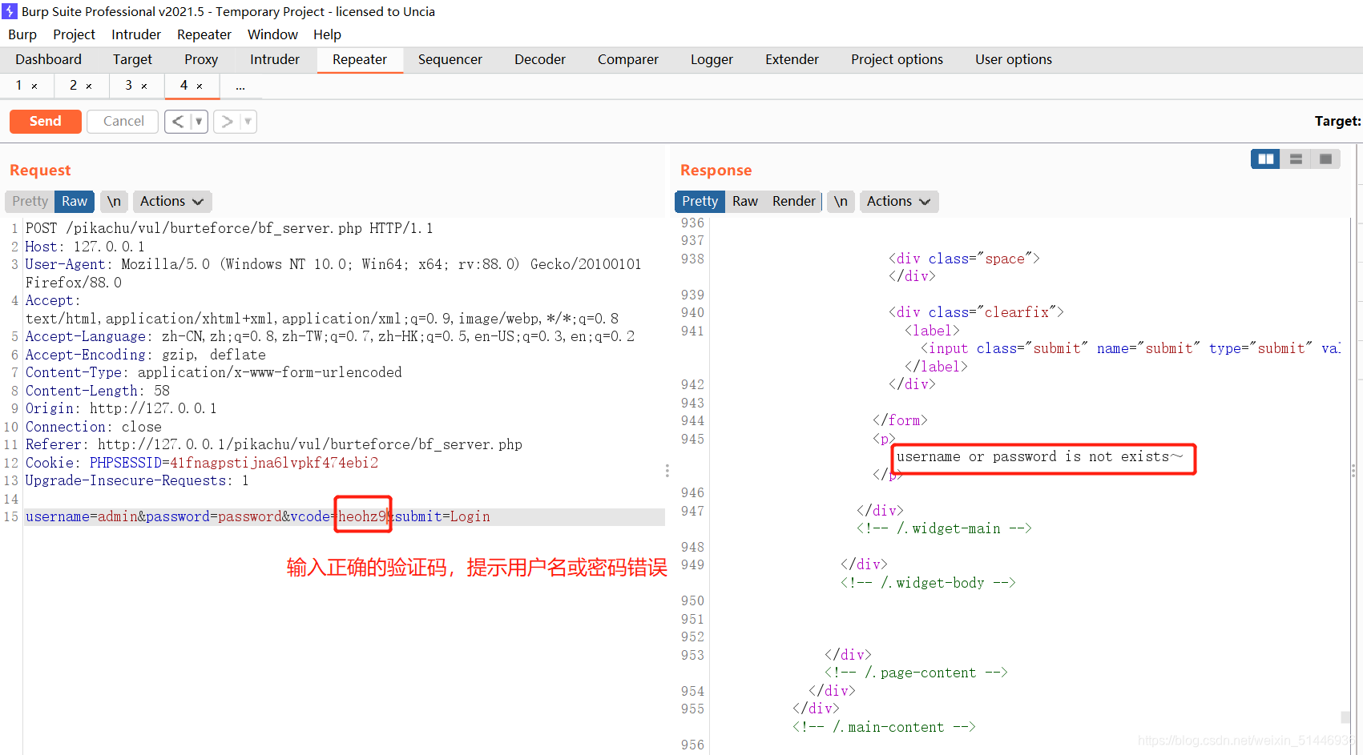
Task: Select Repeater request tab 4
Action: 184,86
